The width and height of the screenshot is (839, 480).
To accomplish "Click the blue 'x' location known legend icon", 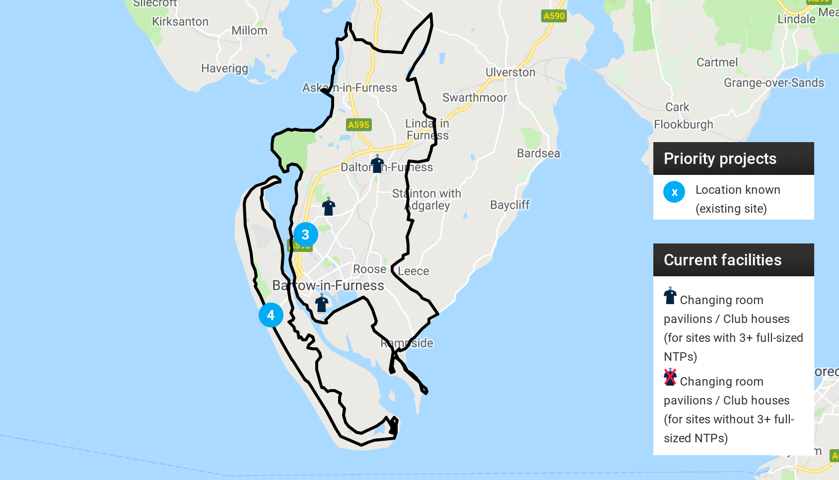I will click(x=674, y=192).
